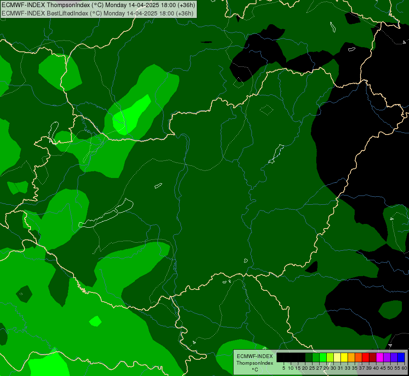The image size is (409, 376).
Task: Click the indigo 50–55 legend swatch
Action: click(x=394, y=358)
